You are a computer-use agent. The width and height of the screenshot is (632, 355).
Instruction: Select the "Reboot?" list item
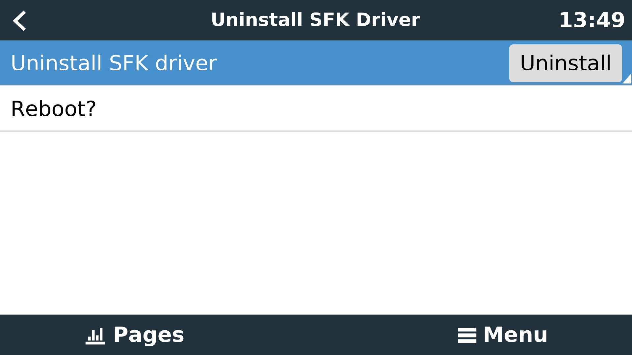(x=54, y=109)
